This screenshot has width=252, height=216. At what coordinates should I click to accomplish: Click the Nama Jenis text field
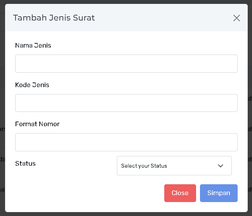click(126, 63)
